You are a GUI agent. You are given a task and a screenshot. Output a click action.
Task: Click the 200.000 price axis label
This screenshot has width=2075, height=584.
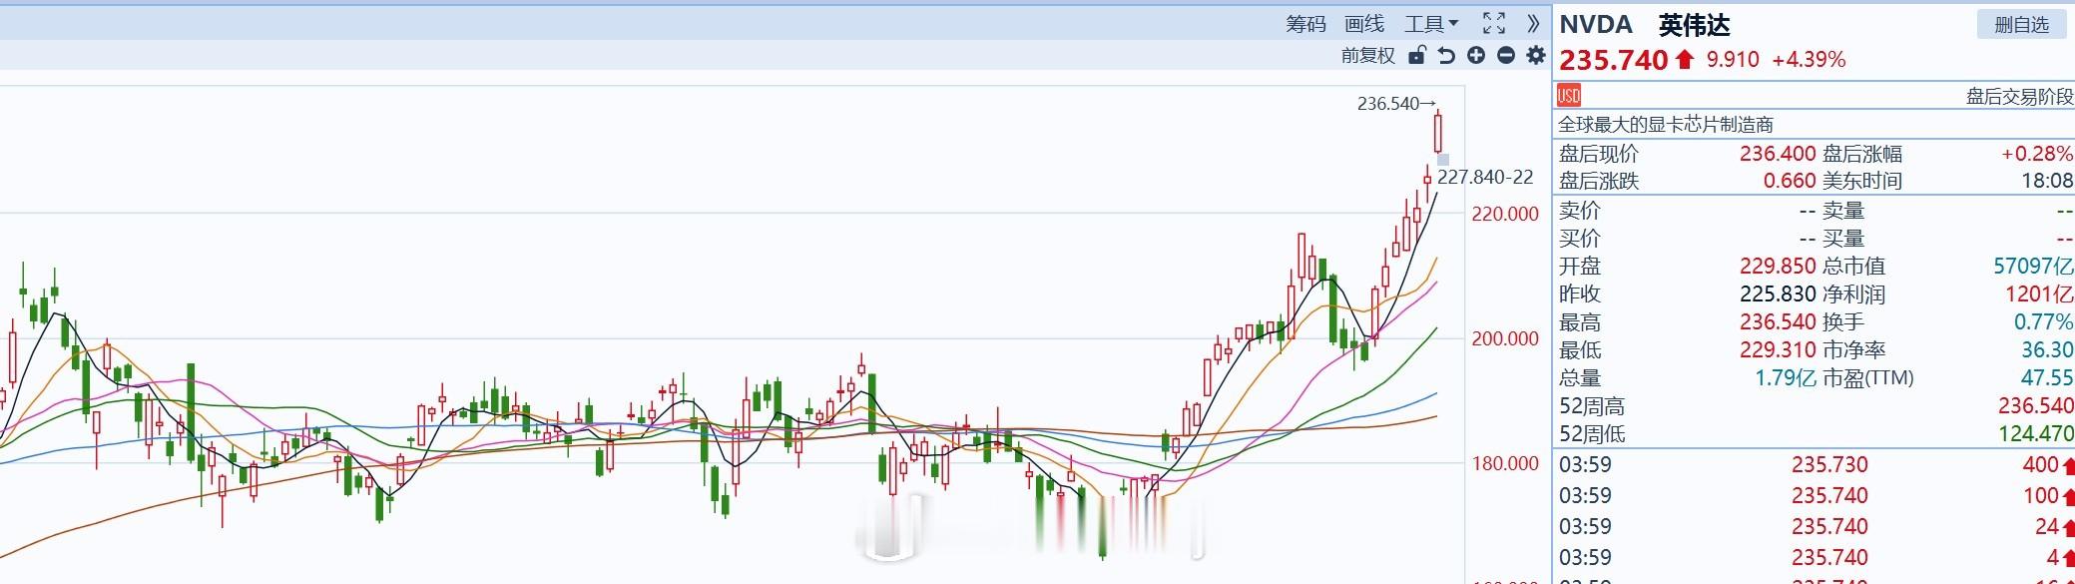[1505, 339]
